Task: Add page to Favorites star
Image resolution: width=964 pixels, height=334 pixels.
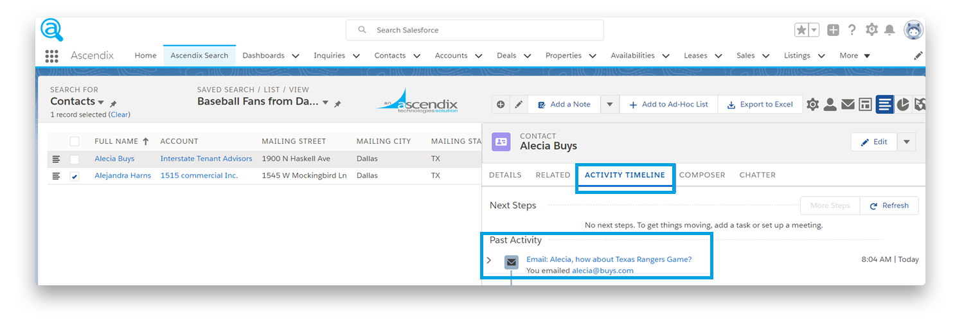Action: point(801,30)
